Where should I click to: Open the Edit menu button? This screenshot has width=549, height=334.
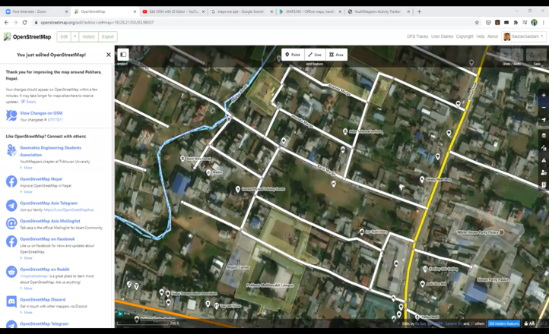(64, 36)
